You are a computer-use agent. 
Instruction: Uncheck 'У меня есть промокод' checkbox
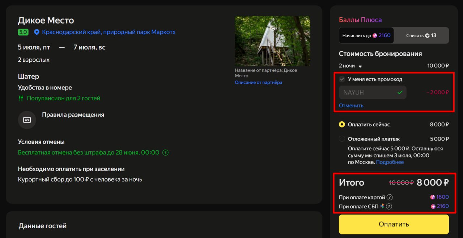click(342, 79)
